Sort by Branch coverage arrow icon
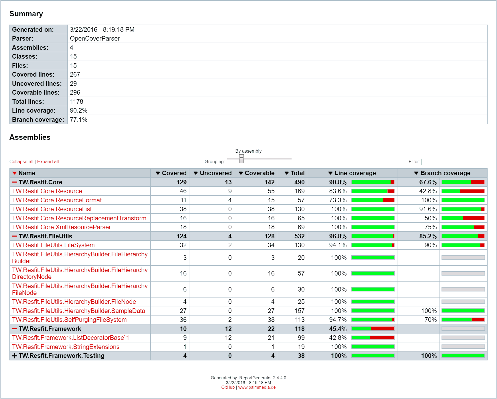The image size is (497, 399). point(416,173)
